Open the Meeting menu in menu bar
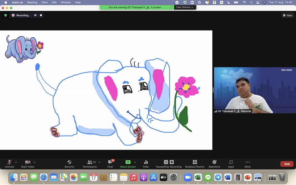 [32, 2]
